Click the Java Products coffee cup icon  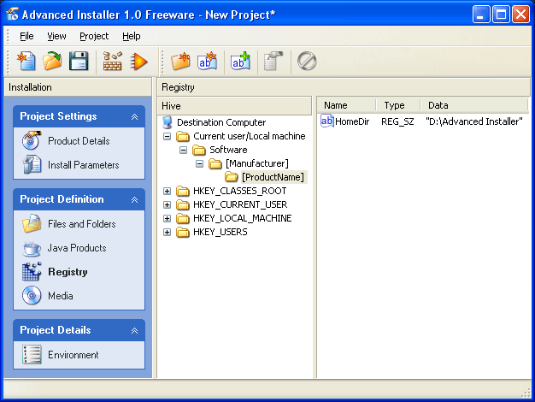(x=32, y=248)
